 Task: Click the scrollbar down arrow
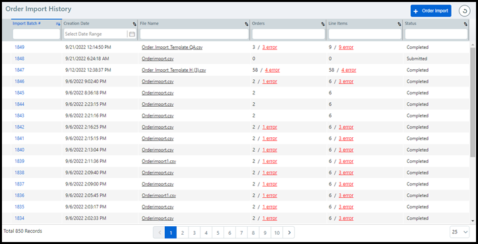pyautogui.click(x=473, y=221)
